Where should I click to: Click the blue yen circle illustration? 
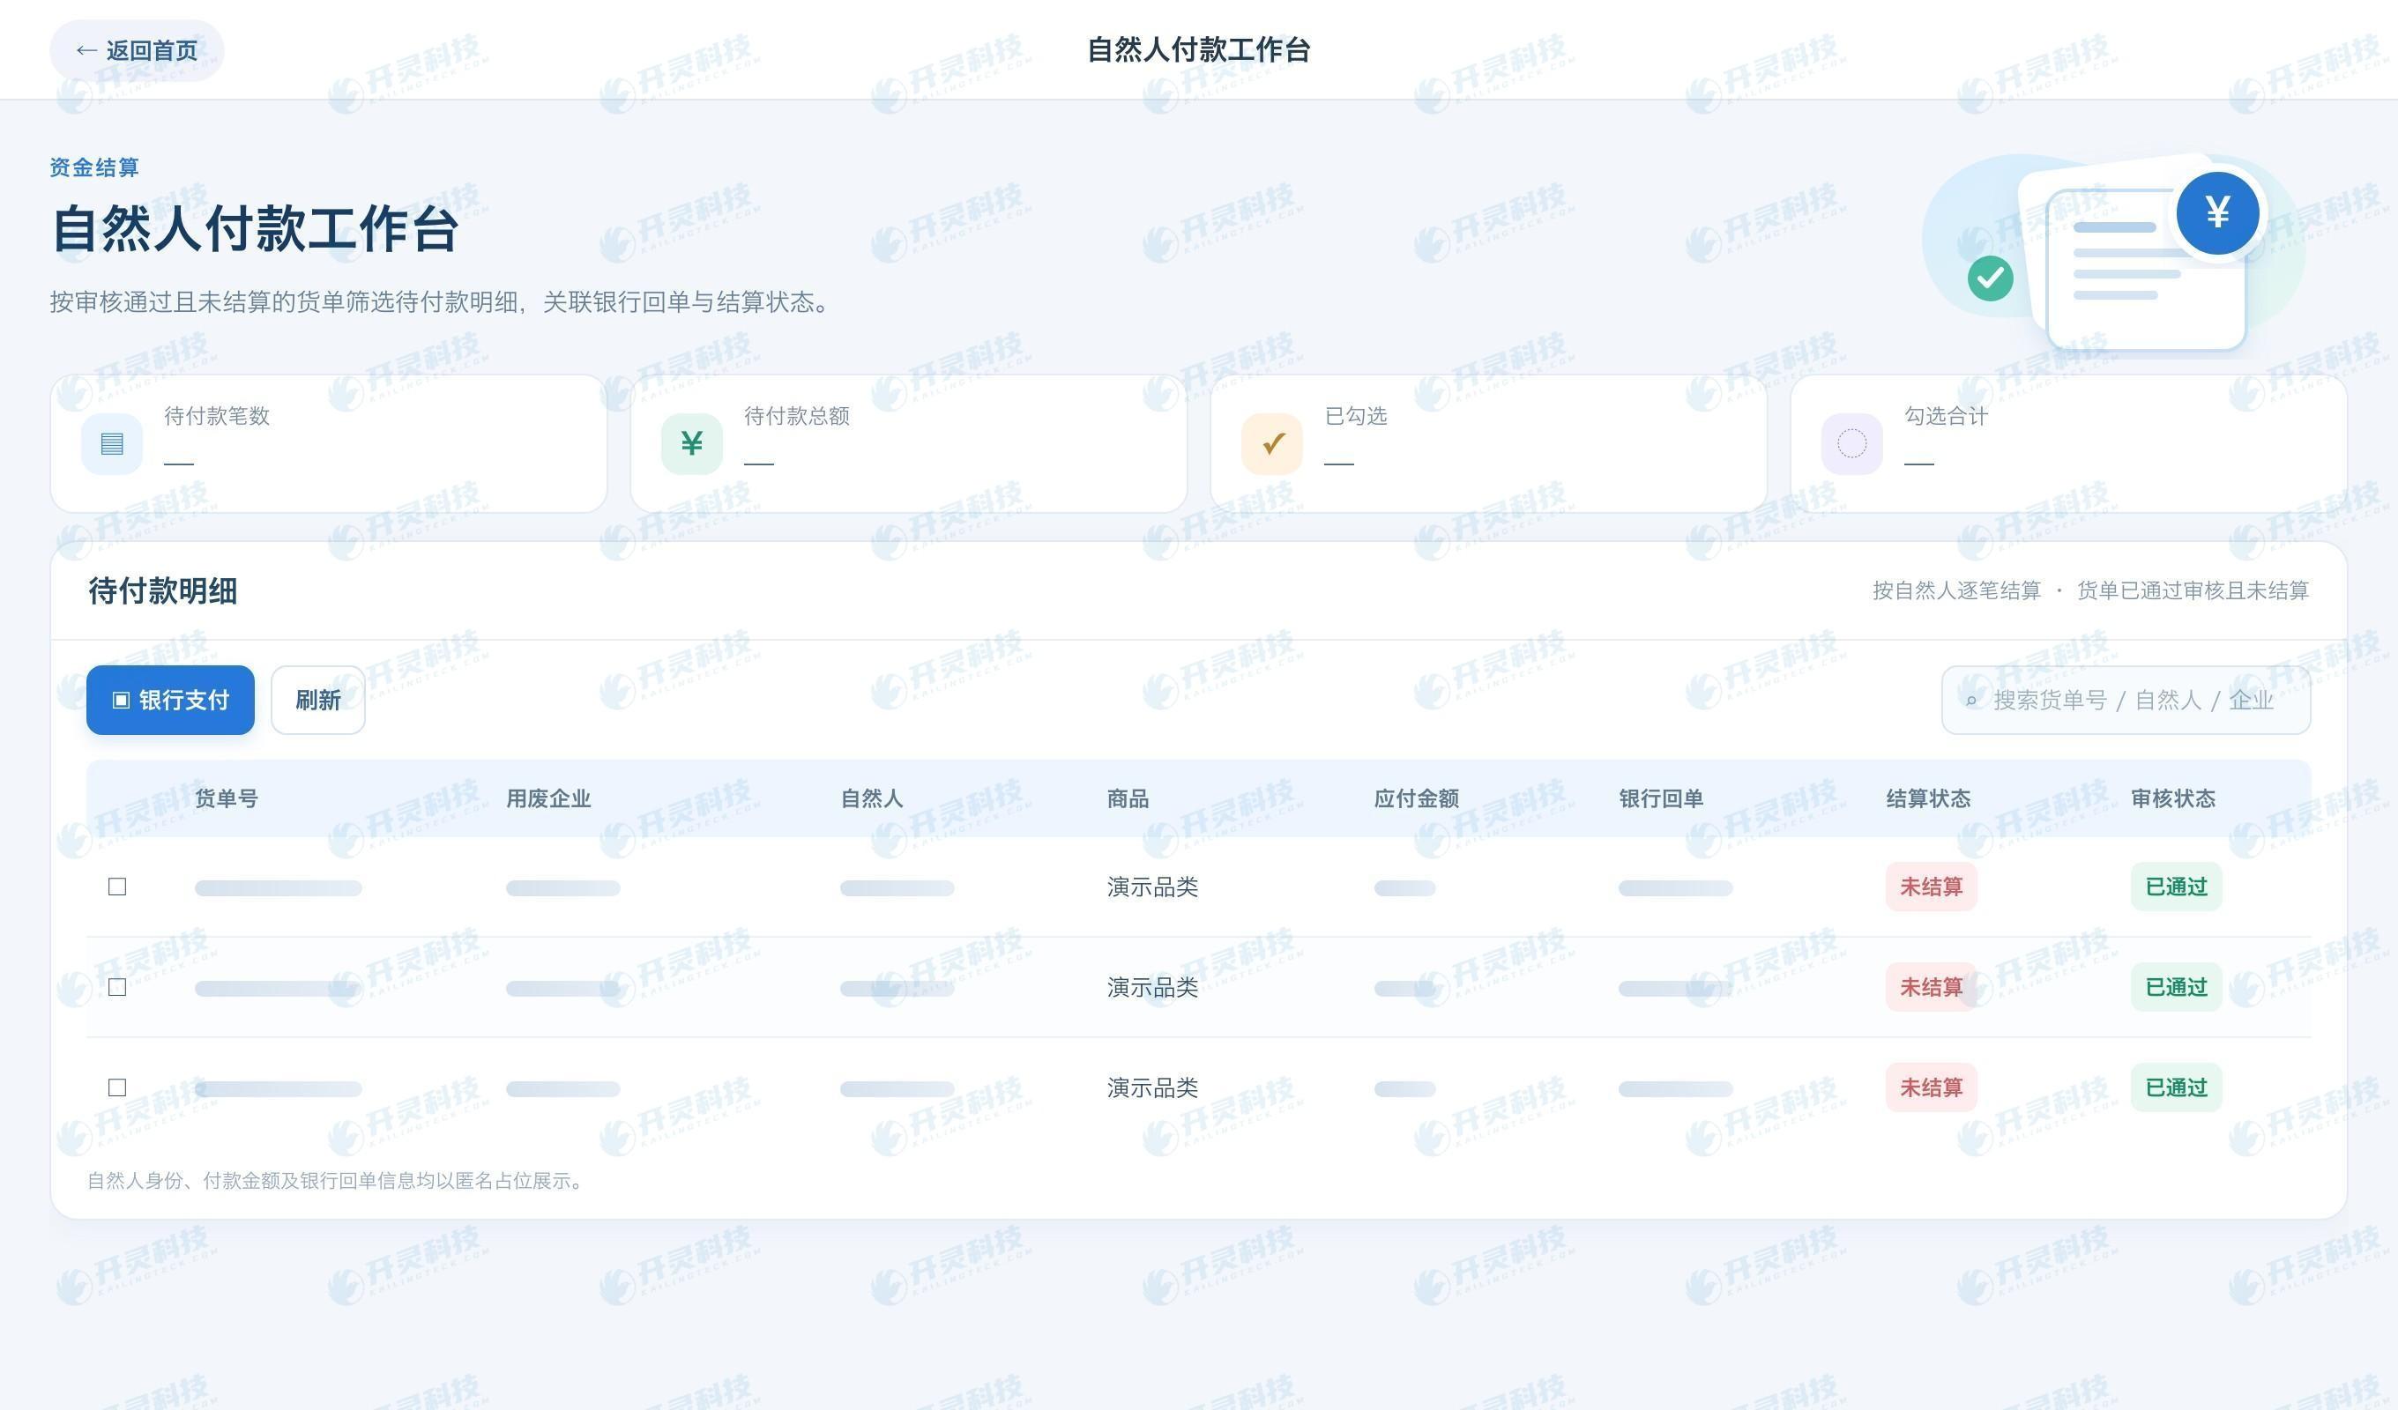pos(2218,213)
